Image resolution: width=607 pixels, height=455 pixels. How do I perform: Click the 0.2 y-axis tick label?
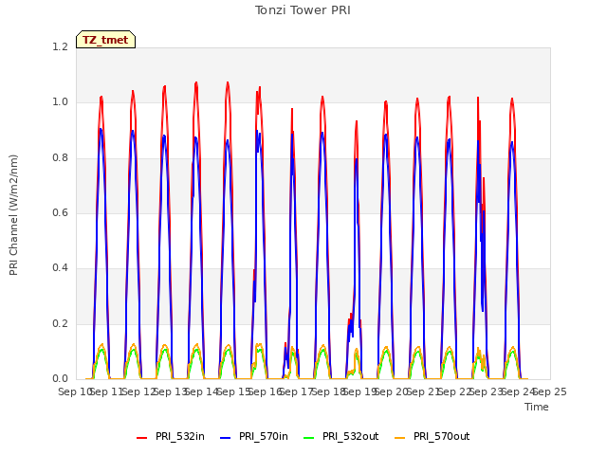pyautogui.click(x=60, y=323)
